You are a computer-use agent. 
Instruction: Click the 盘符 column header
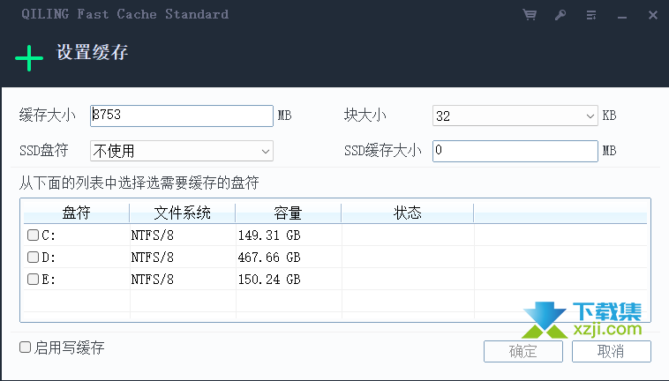77,213
